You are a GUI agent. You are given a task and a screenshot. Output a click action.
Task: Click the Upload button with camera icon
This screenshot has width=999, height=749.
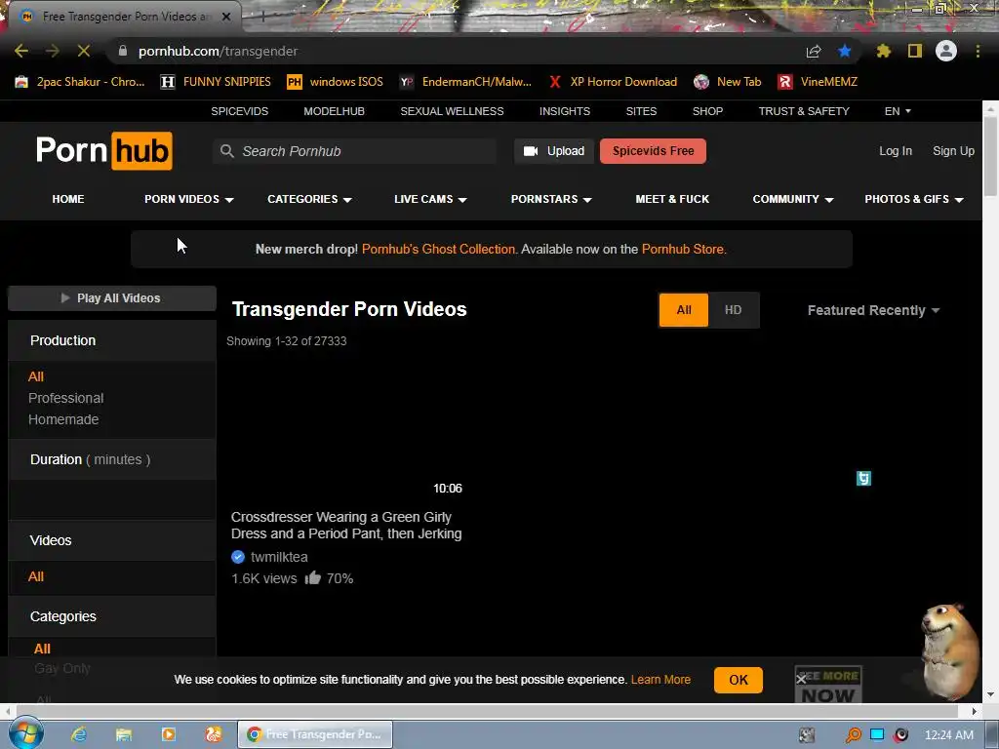coord(554,151)
